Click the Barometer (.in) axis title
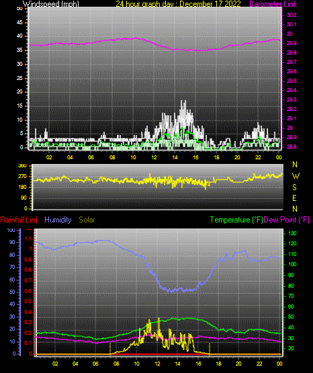The image size is (313, 373). [272, 4]
